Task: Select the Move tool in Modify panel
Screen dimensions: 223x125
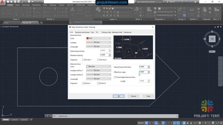Action: tap(34, 8)
